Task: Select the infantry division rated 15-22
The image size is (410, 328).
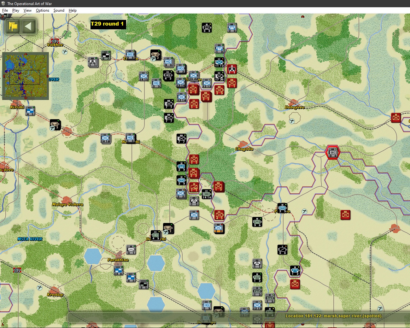Action: tap(194, 76)
